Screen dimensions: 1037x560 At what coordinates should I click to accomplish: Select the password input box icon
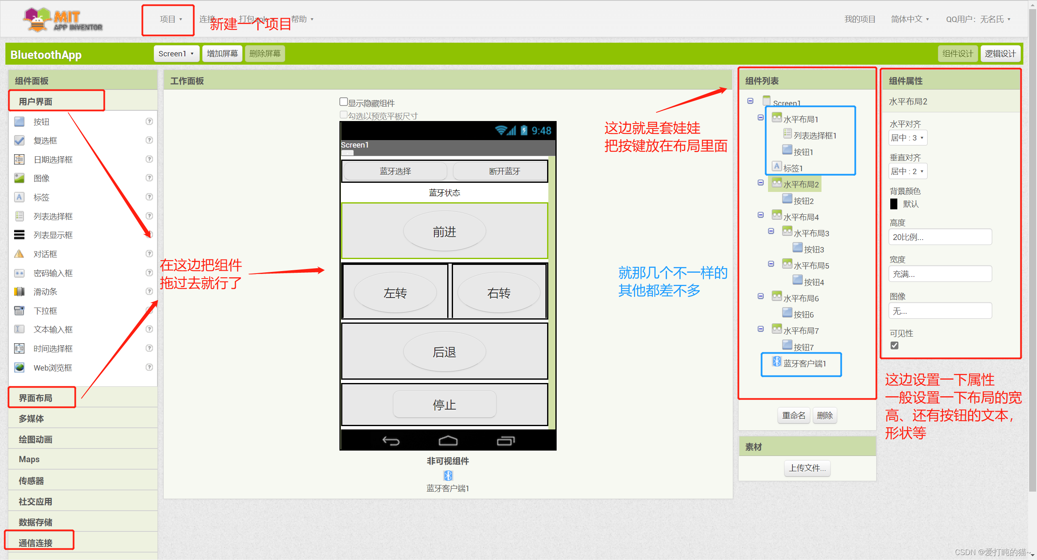[19, 273]
